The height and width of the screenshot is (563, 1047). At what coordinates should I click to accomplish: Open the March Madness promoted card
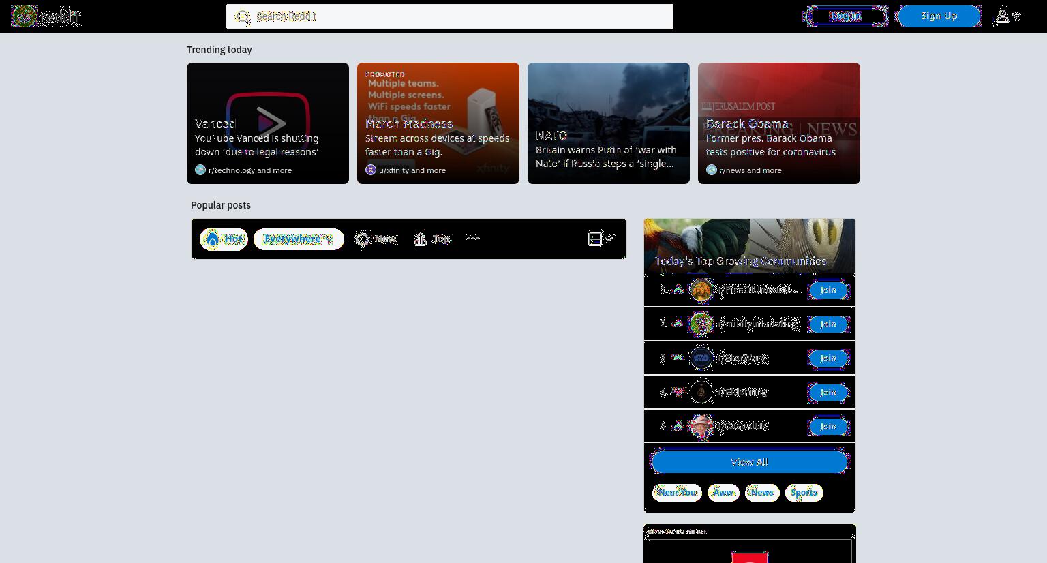click(x=438, y=123)
